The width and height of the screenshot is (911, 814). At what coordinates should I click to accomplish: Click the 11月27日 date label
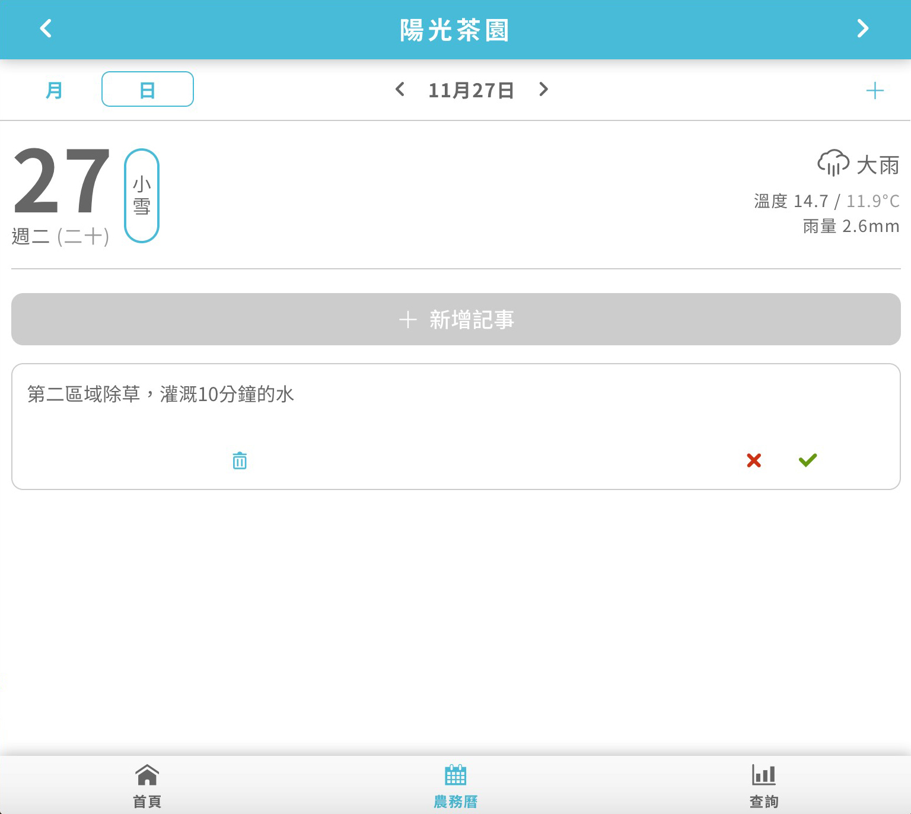click(x=472, y=90)
